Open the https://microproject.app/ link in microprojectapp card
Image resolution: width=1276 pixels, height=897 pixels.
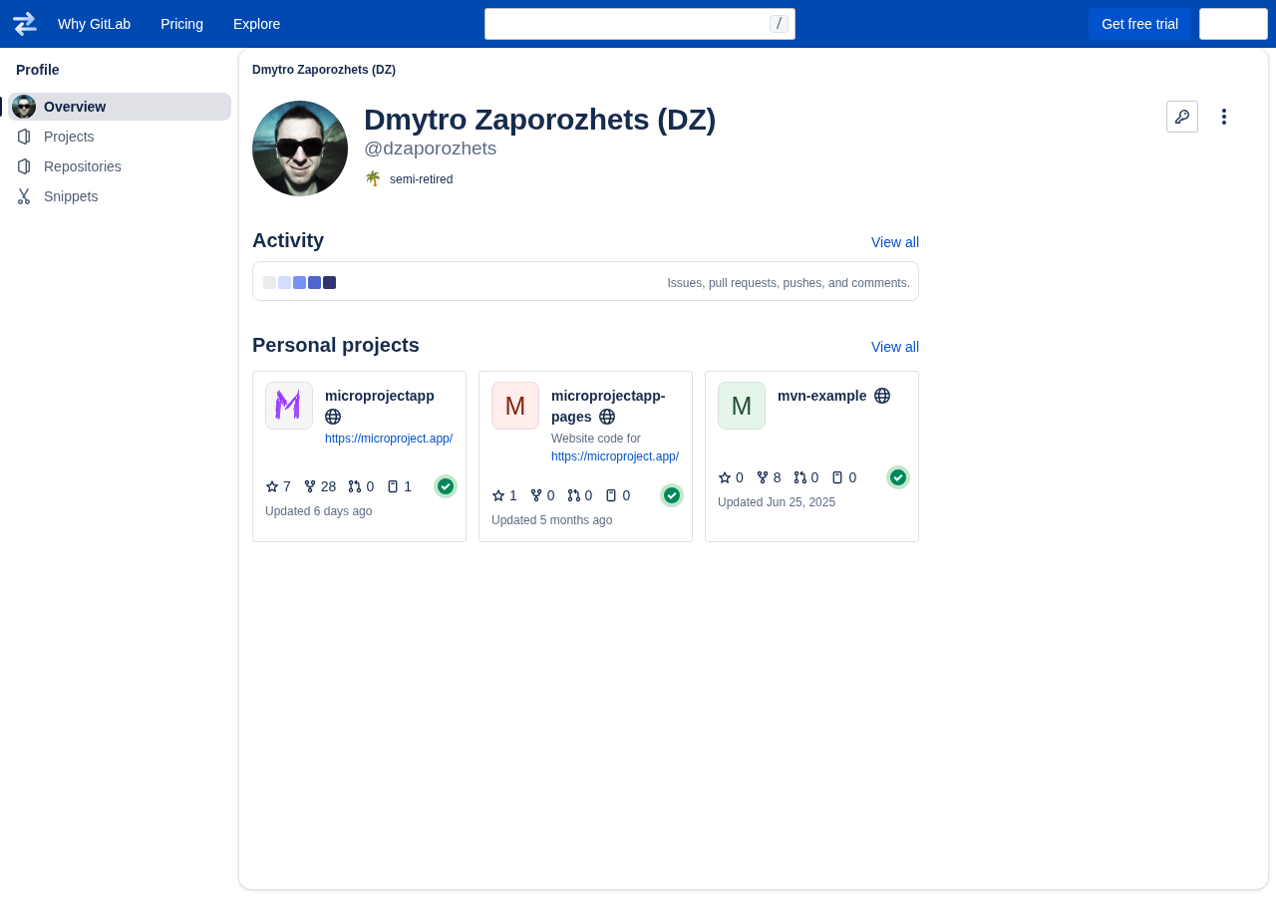[x=389, y=439]
